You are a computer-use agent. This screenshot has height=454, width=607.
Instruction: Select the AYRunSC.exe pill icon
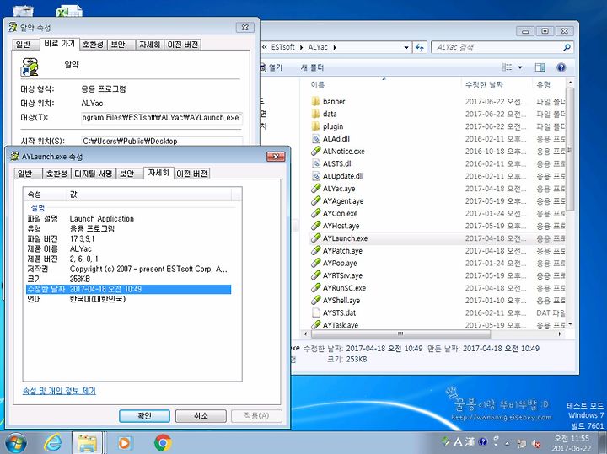pos(316,288)
